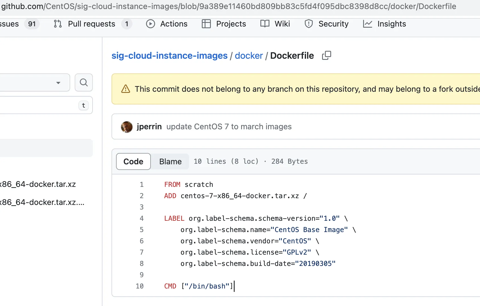Open commit 'update CentOS 7 to march images'

[x=229, y=126]
